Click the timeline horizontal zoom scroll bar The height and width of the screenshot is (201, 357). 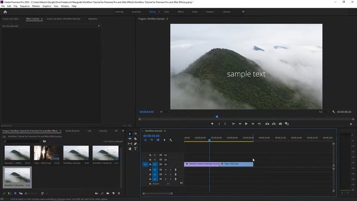pos(157,194)
